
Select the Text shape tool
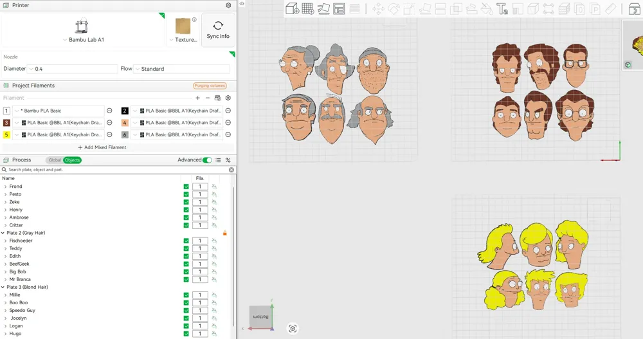(x=502, y=8)
